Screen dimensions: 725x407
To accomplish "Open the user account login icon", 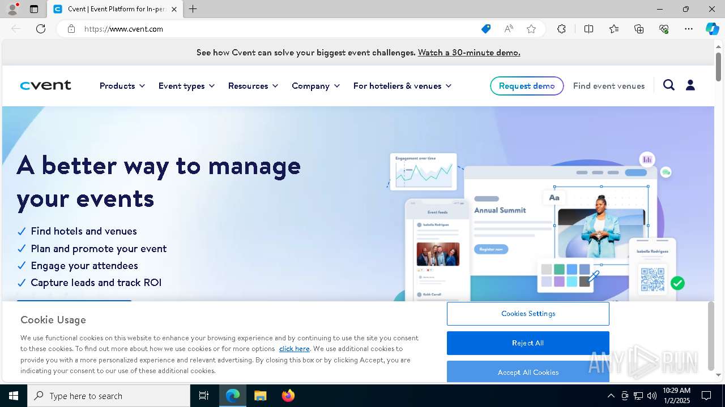I will tap(690, 85).
